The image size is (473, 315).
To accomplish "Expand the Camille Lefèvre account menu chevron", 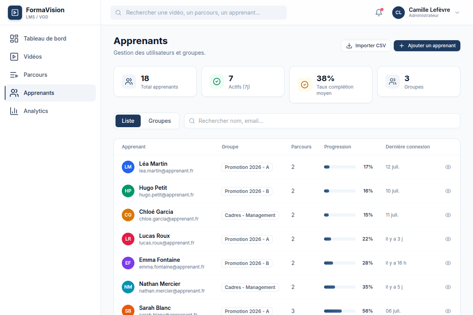I will click(457, 13).
